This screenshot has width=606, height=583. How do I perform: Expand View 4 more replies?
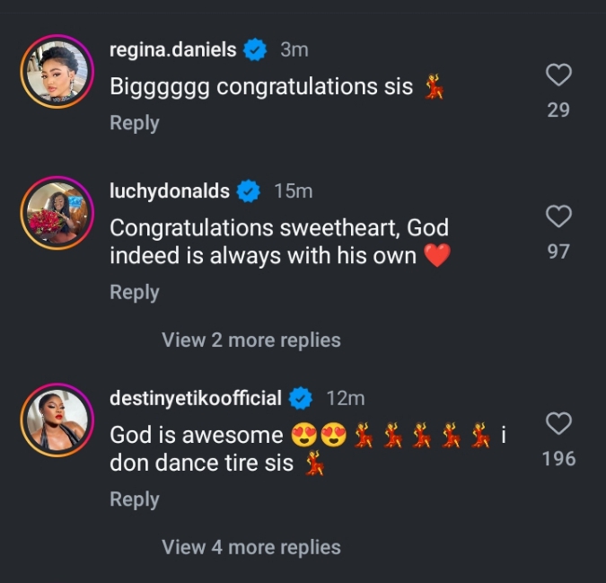click(250, 547)
